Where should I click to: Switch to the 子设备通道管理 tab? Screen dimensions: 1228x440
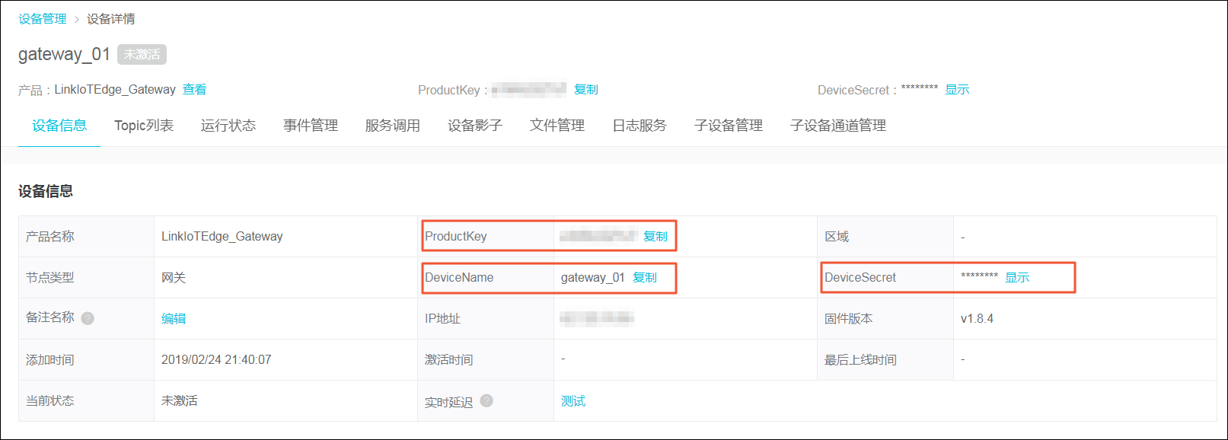click(x=838, y=126)
